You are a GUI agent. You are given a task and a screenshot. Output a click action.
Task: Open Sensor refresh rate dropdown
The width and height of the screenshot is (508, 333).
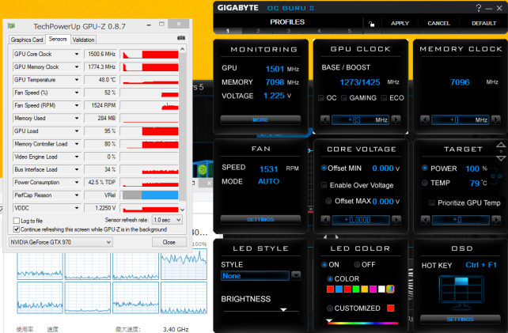coord(167,220)
